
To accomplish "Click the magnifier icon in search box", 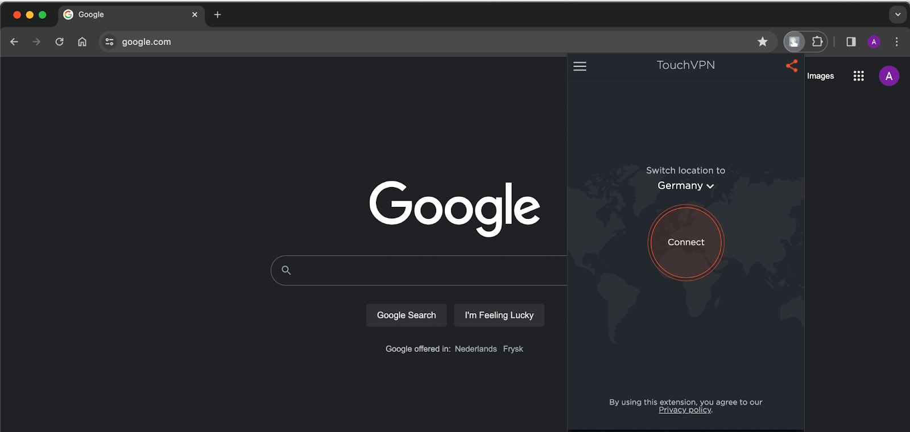I will (286, 270).
